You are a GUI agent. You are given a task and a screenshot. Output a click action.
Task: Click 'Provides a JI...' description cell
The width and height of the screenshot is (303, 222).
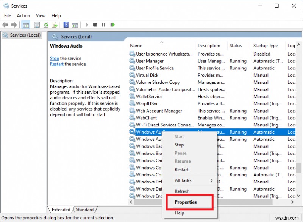[x=211, y=103]
